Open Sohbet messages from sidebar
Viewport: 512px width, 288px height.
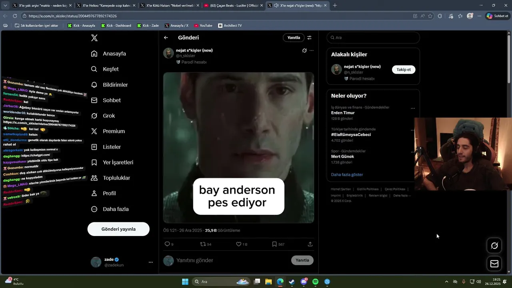tap(106, 100)
